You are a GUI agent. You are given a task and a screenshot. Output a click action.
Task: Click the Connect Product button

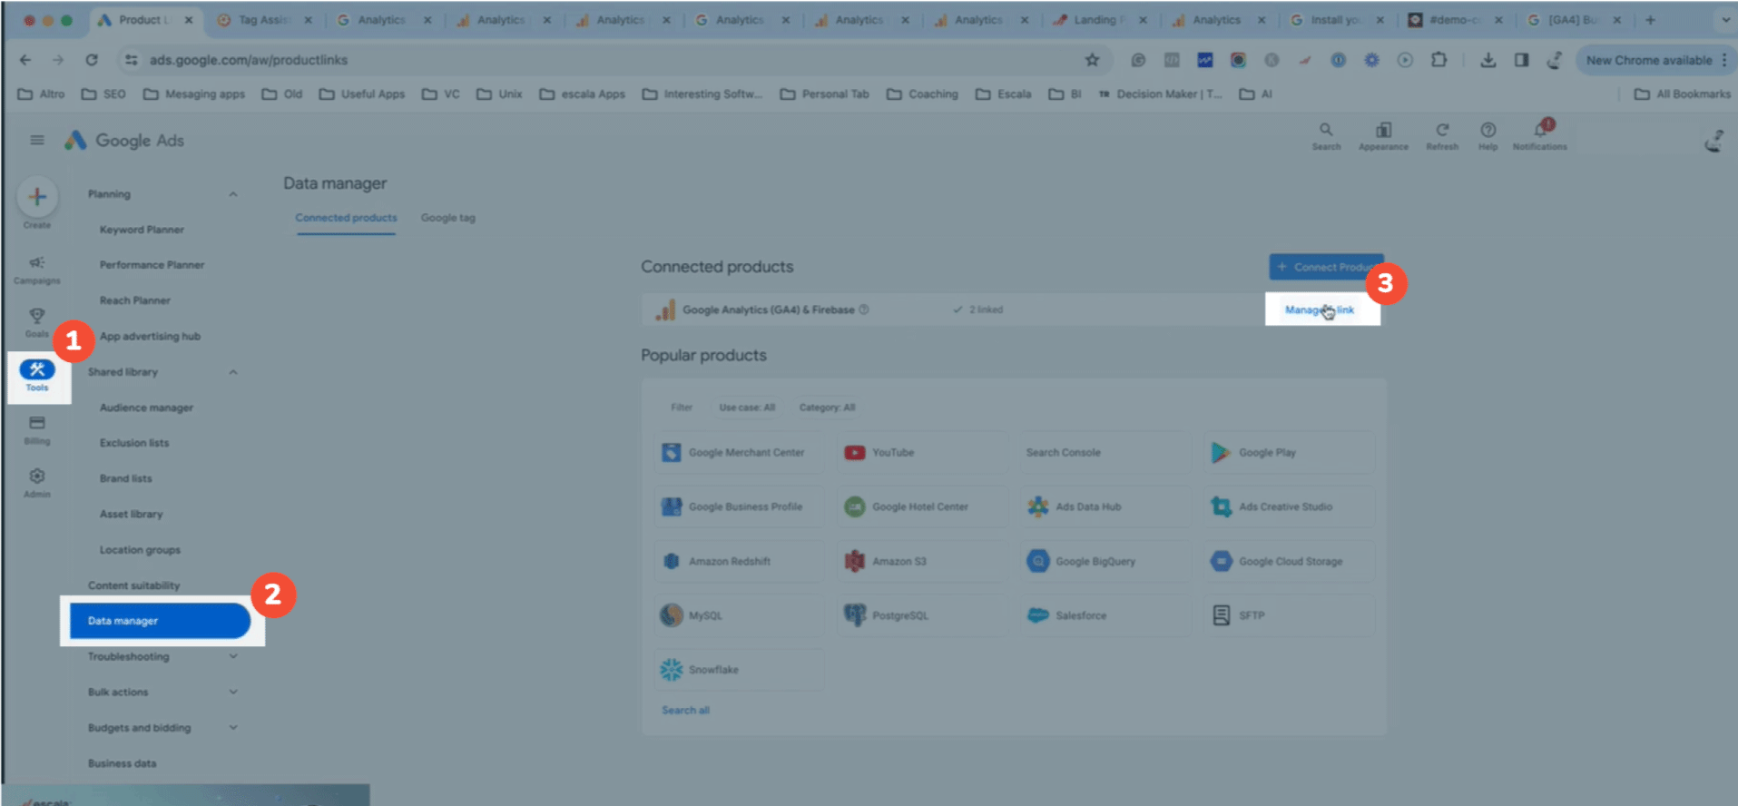(1326, 267)
